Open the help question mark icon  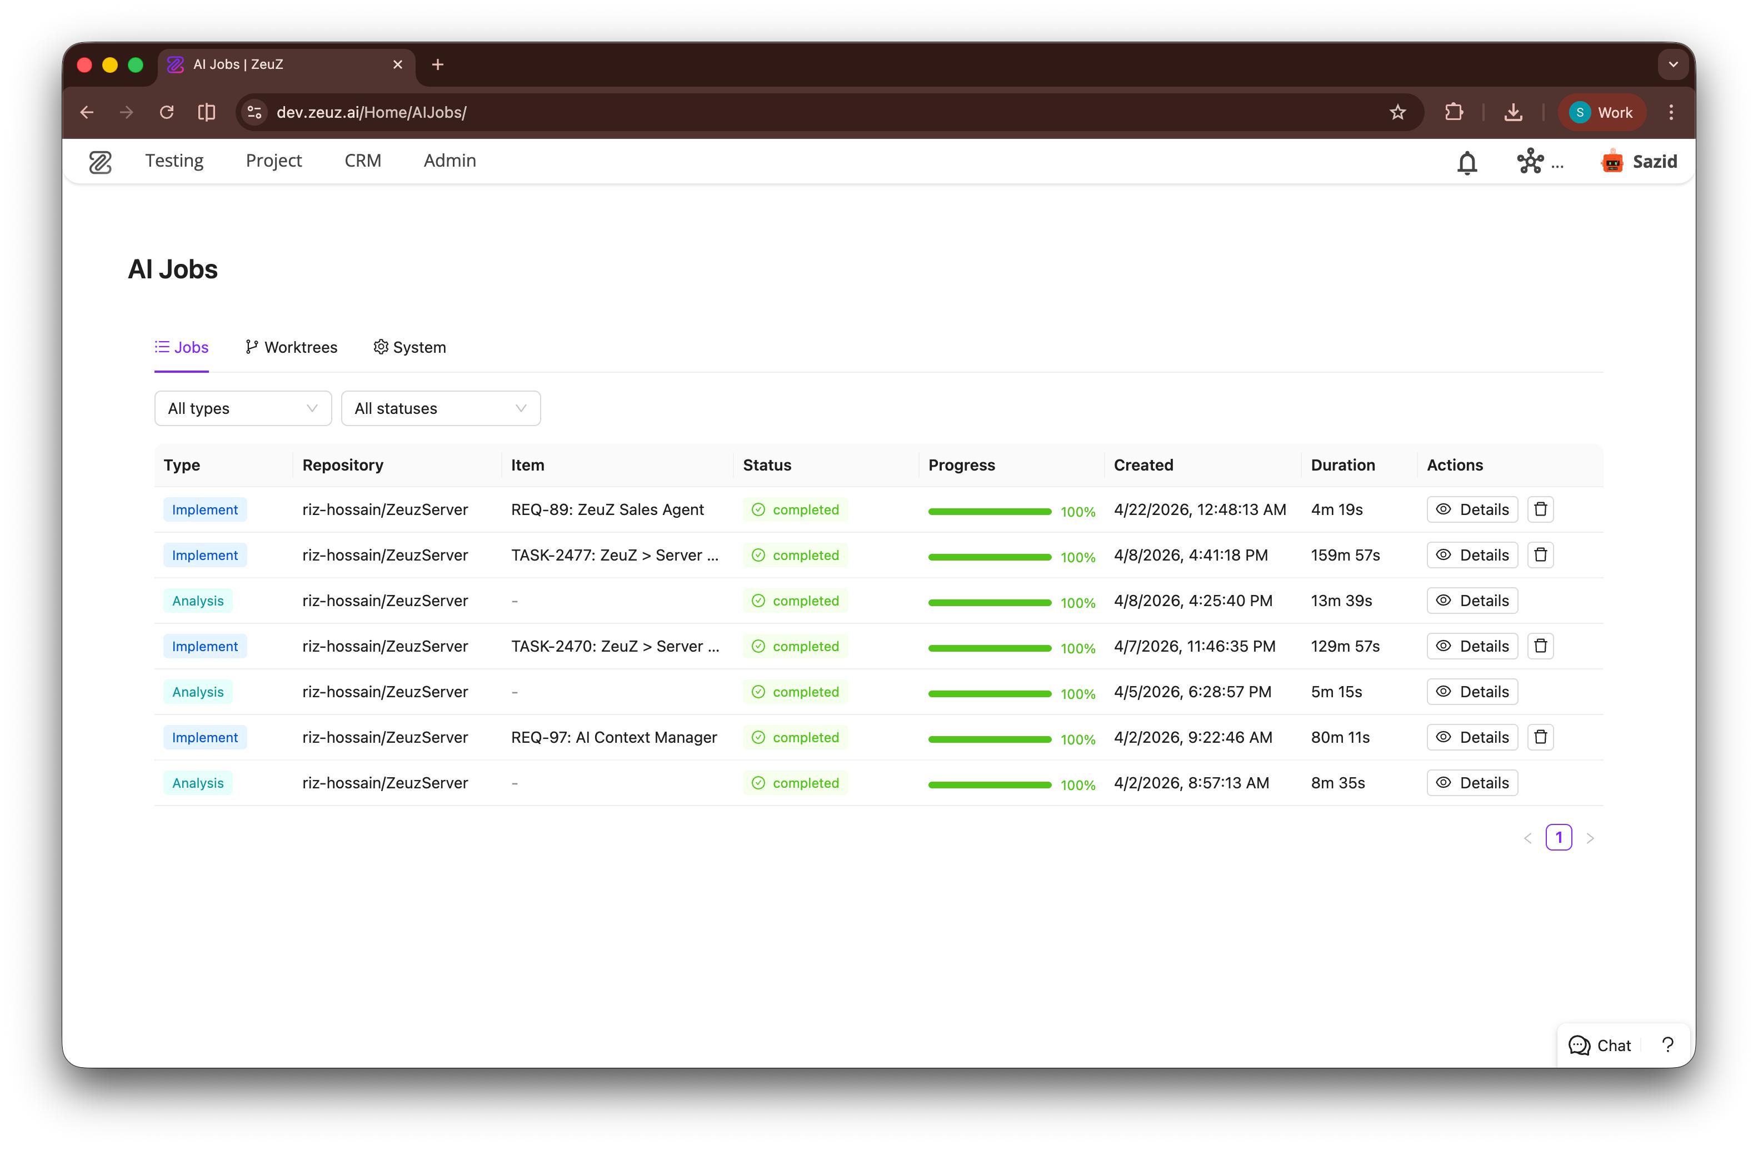click(1667, 1045)
